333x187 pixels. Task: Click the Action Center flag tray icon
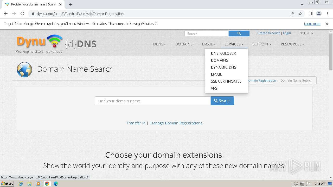[x=308, y=184]
